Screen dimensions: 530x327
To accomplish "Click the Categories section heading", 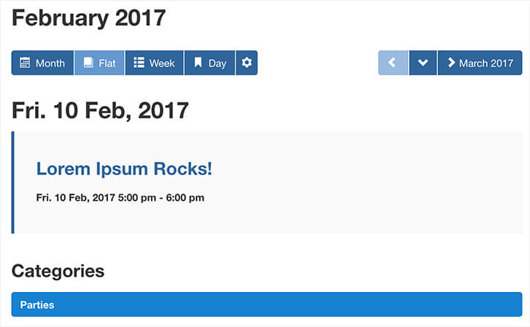I will [x=58, y=271].
